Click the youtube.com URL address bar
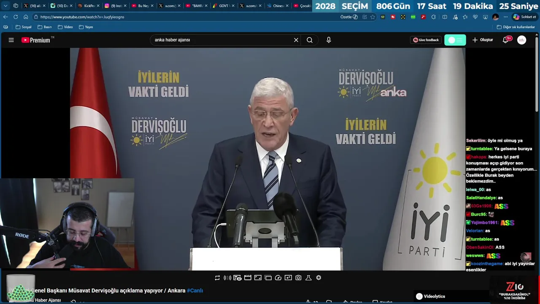The width and height of the screenshot is (540, 304). tap(186, 17)
